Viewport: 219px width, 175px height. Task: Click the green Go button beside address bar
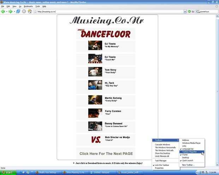pyautogui.click(x=191, y=12)
